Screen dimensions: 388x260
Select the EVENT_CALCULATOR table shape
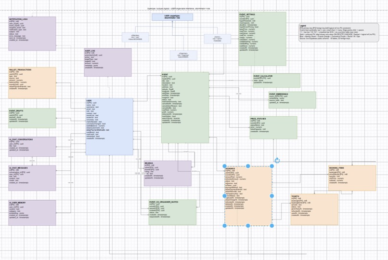click(277, 81)
